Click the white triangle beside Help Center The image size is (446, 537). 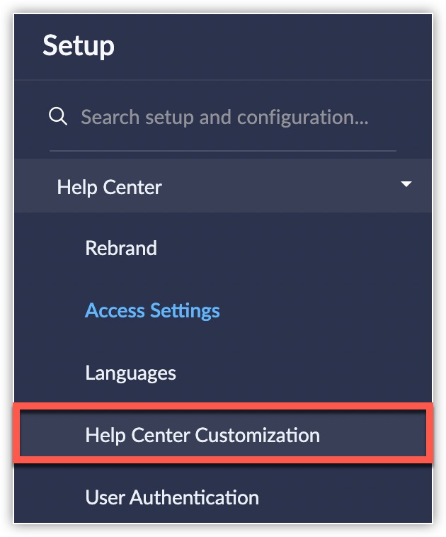[406, 184]
